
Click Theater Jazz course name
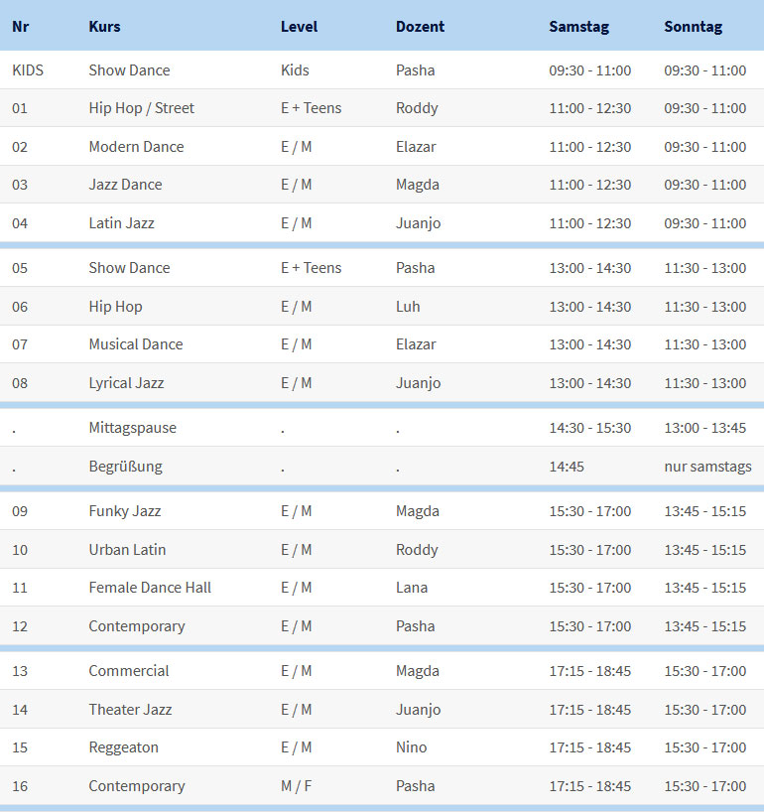click(x=130, y=710)
